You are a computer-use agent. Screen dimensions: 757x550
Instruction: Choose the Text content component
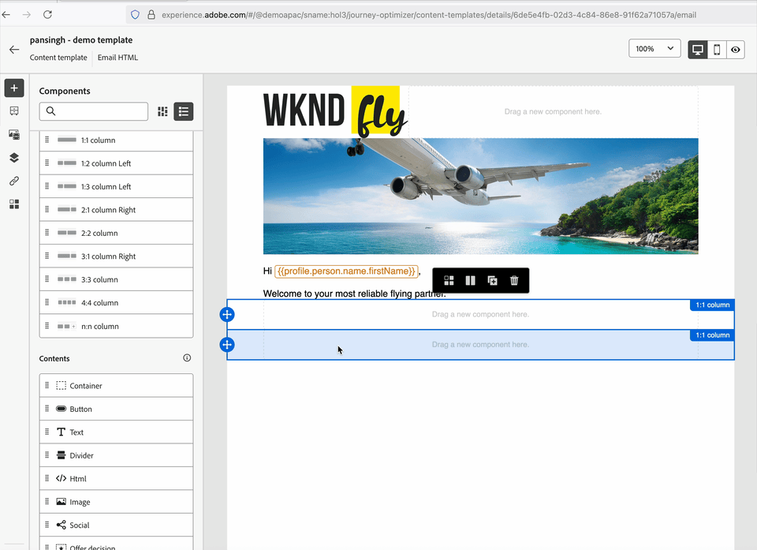coord(117,432)
